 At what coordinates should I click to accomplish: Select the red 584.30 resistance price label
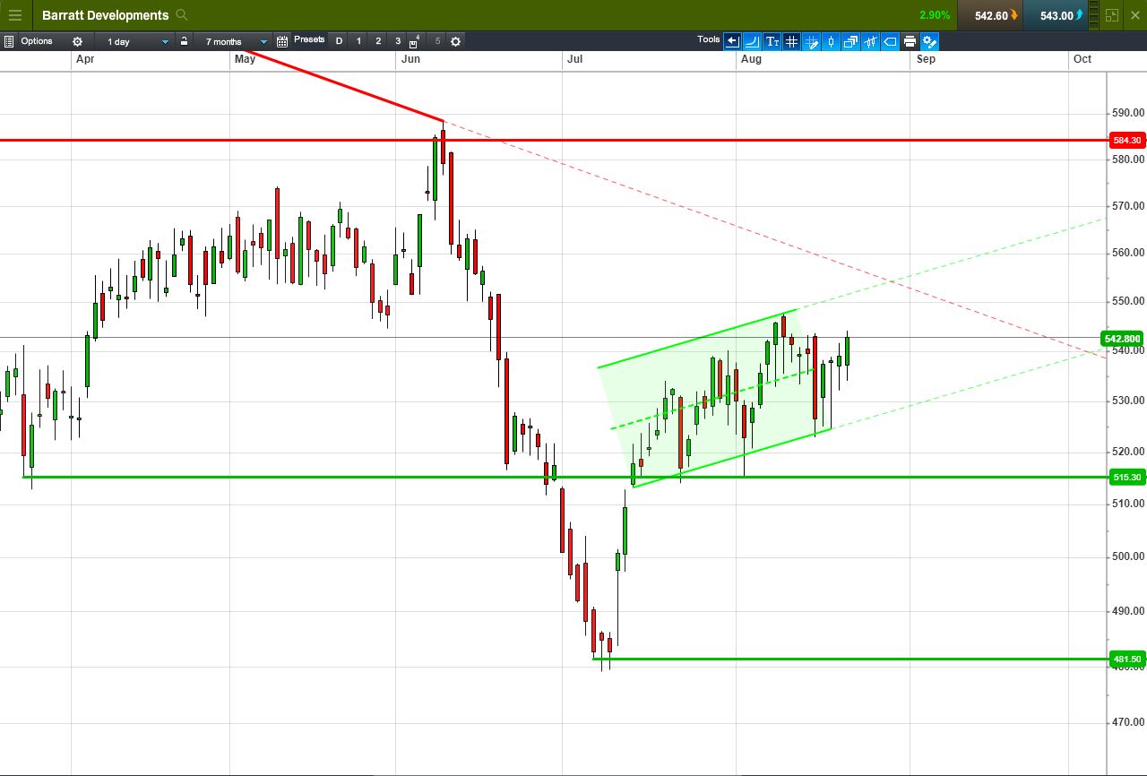click(x=1126, y=141)
